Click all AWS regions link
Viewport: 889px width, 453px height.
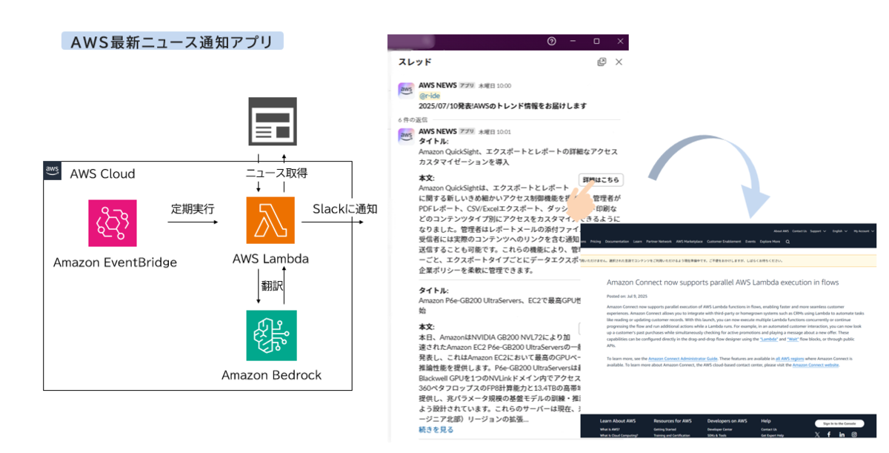coord(790,359)
